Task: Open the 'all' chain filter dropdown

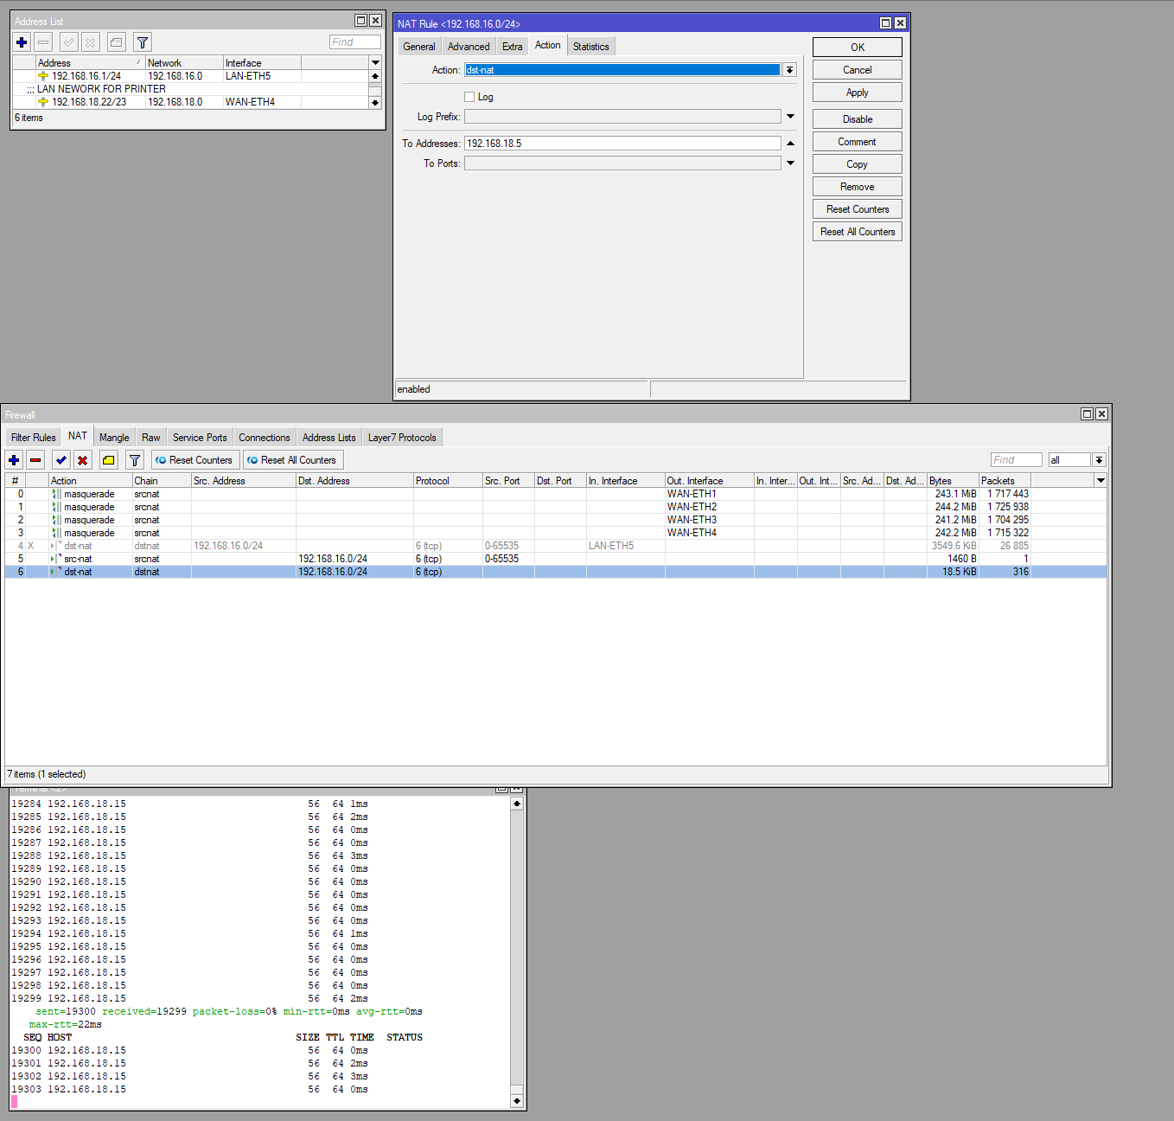Action: click(1099, 460)
